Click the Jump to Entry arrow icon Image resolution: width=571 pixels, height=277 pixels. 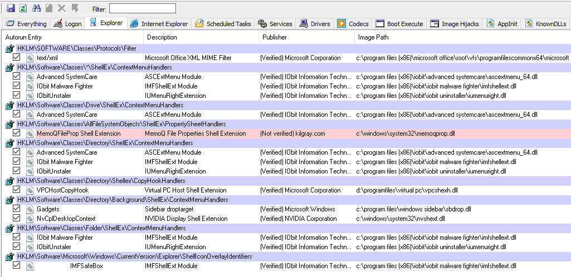75,8
